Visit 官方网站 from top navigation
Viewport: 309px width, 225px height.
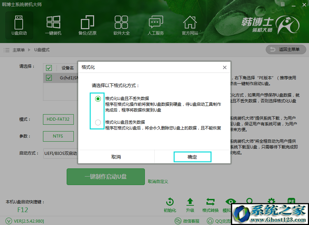point(190,25)
